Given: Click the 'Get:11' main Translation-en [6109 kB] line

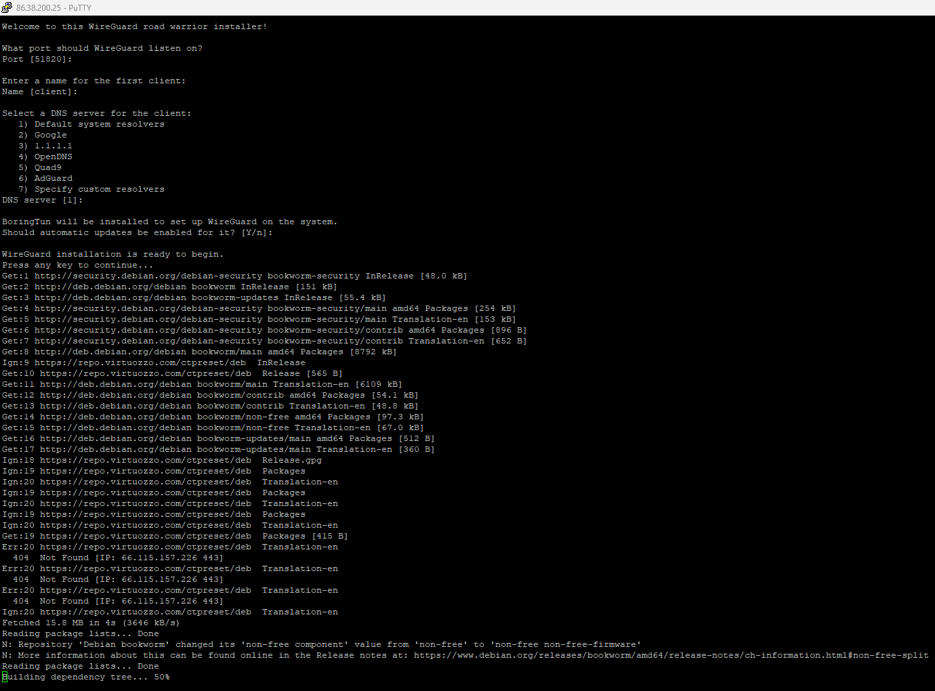Looking at the screenshot, I should point(202,384).
